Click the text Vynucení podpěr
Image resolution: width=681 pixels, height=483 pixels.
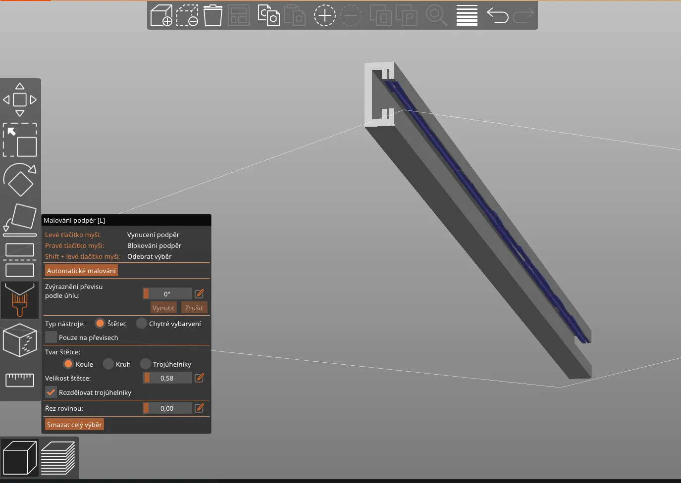[x=153, y=235]
